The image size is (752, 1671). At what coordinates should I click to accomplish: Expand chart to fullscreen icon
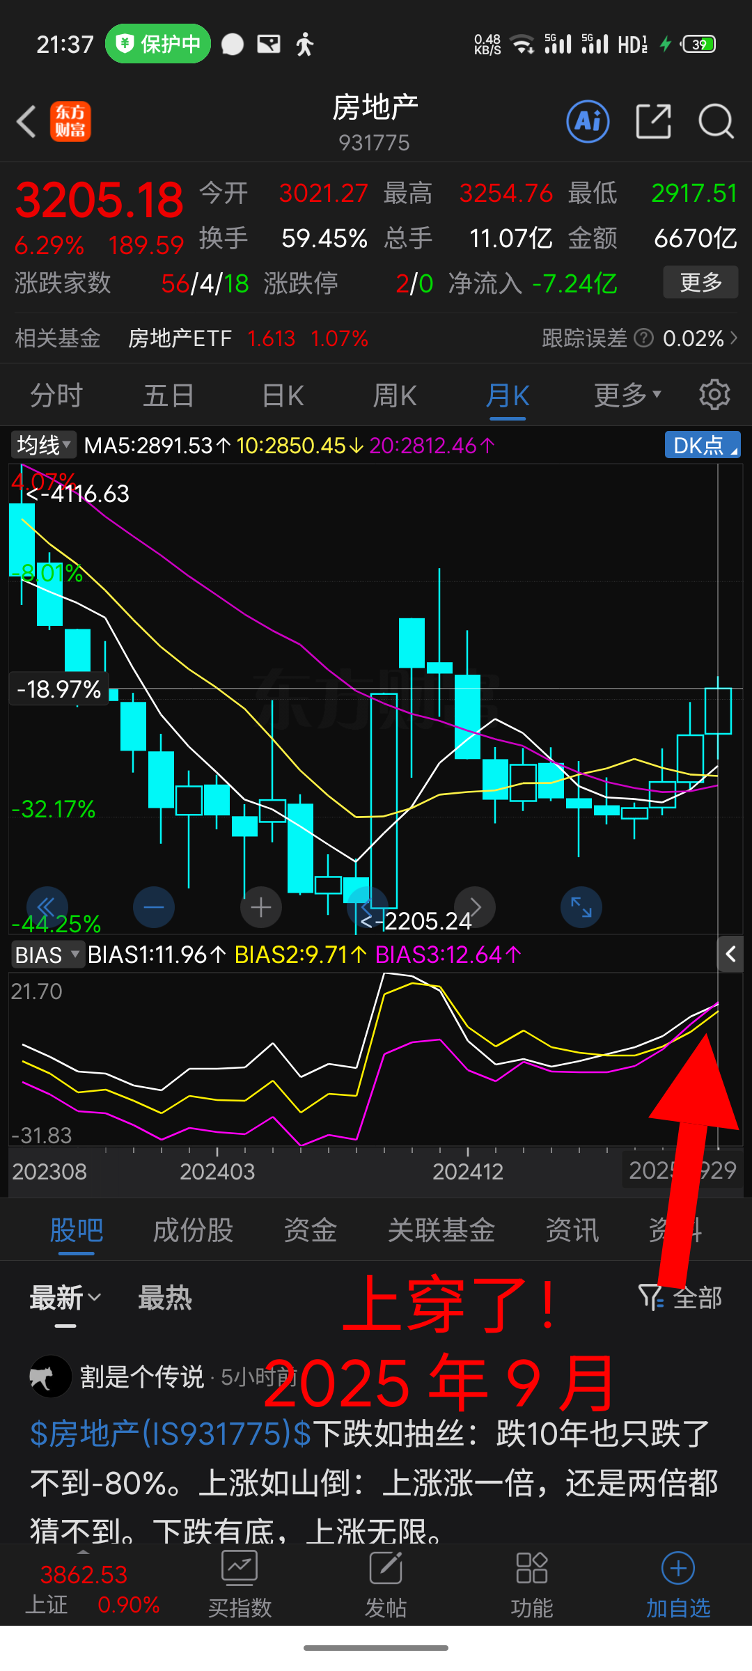(581, 907)
